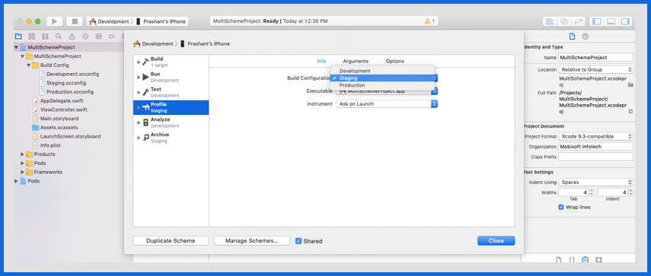Open the Indent Using Spaces dropdown

(x=595, y=182)
